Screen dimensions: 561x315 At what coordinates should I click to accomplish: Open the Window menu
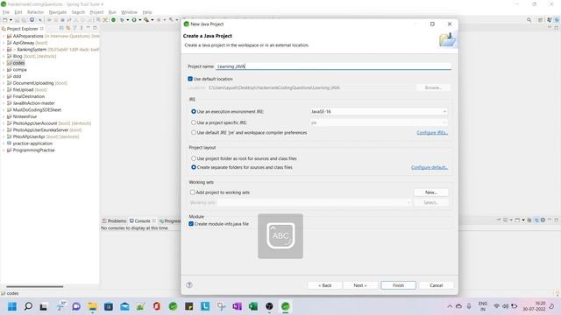pos(129,12)
